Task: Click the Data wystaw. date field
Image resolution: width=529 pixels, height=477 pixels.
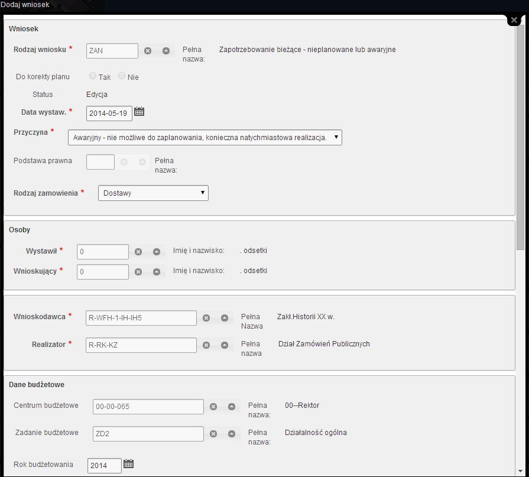Action: tap(109, 113)
